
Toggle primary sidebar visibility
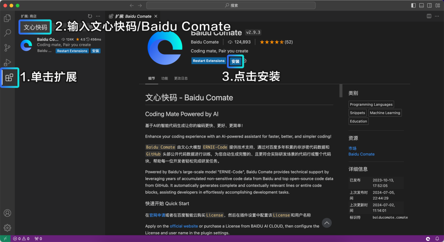414,5
